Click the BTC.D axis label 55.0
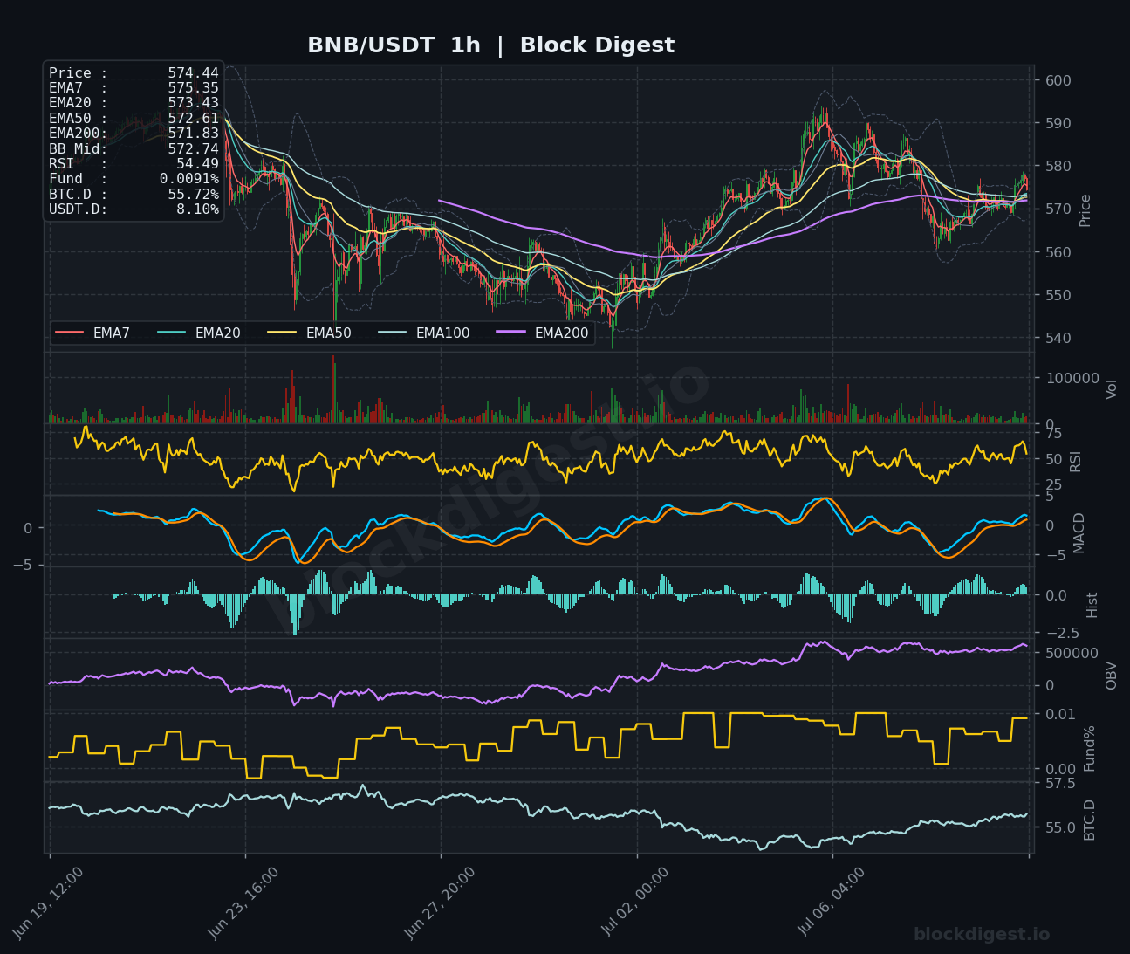Image resolution: width=1130 pixels, height=954 pixels. [1061, 827]
